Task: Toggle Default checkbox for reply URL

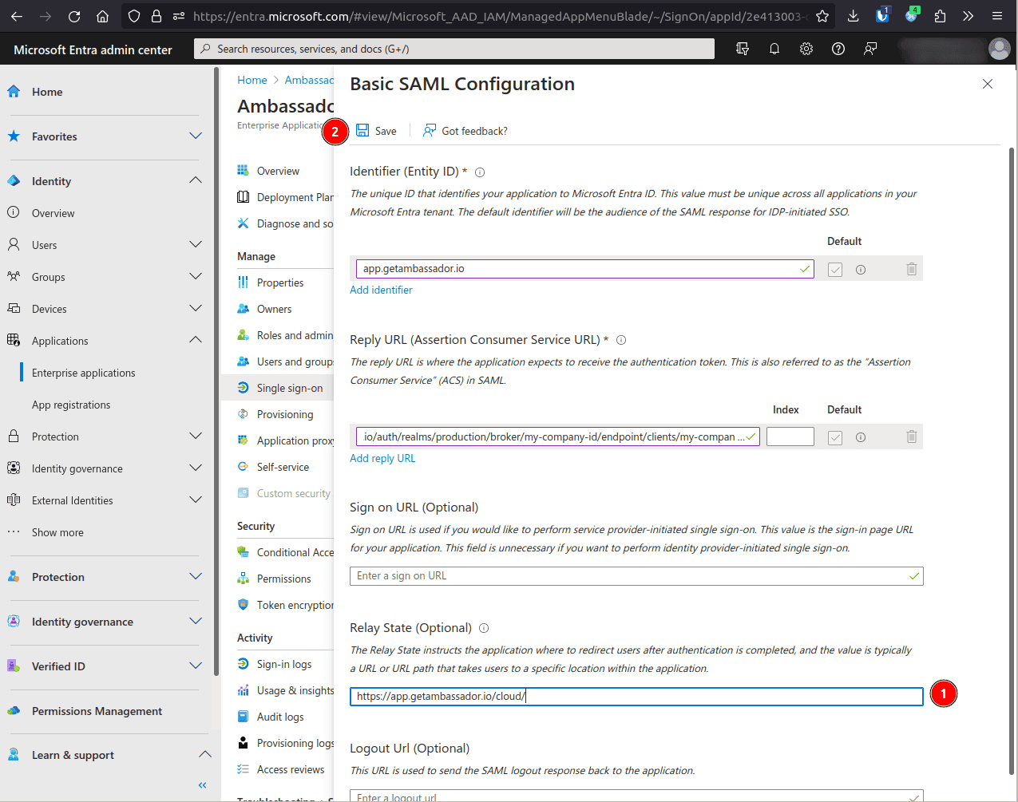Action: pyautogui.click(x=835, y=437)
